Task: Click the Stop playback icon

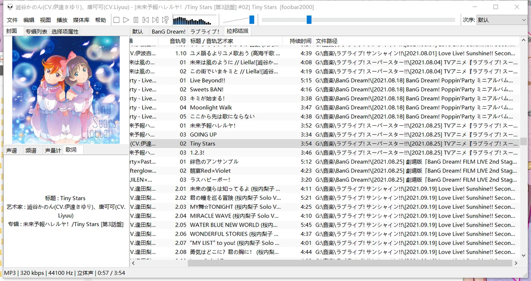Action: pos(116,20)
